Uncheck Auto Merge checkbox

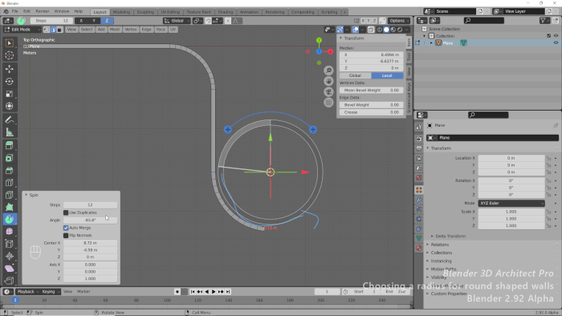(66, 228)
